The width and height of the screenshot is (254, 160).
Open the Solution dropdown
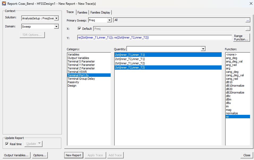[56, 18]
